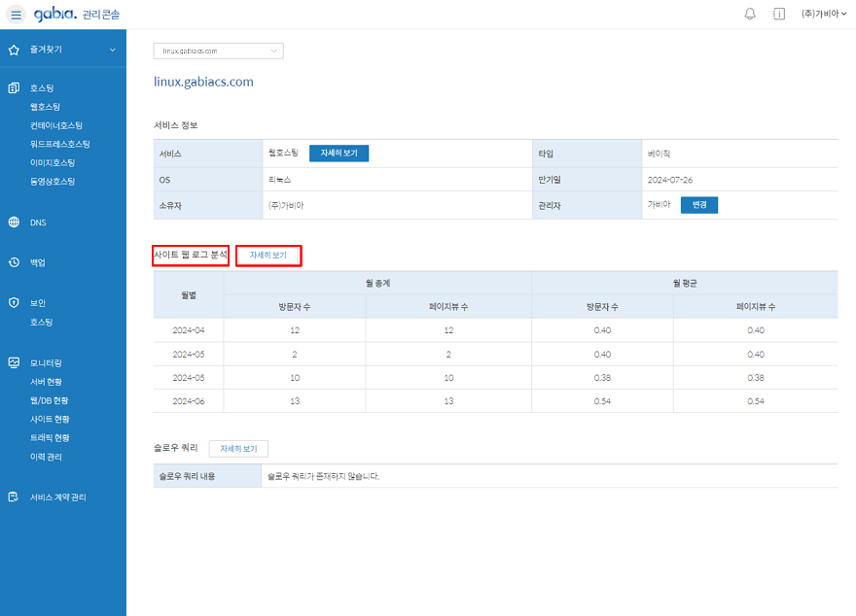Select the 호스팅 section header in sidebar
Image resolution: width=856 pixels, height=616 pixels.
tap(42, 87)
